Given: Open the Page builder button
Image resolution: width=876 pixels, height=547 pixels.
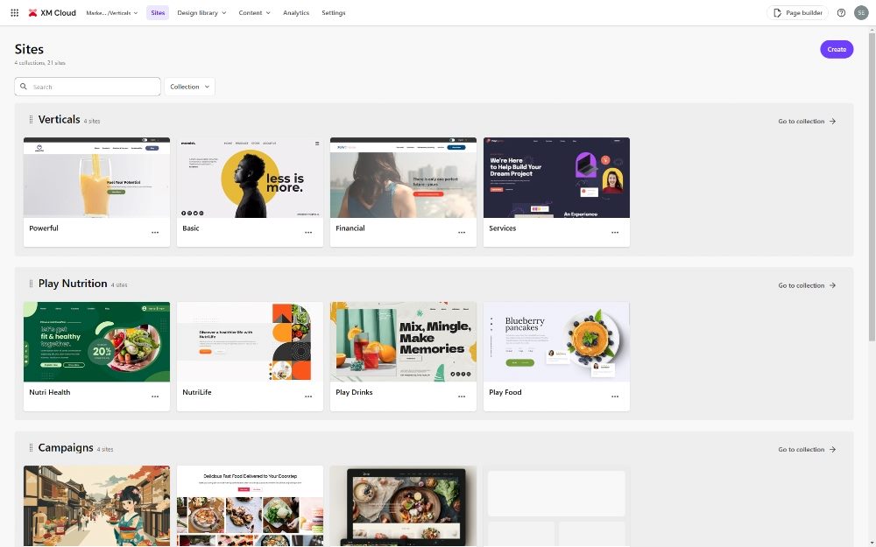Looking at the screenshot, I should pos(798,13).
